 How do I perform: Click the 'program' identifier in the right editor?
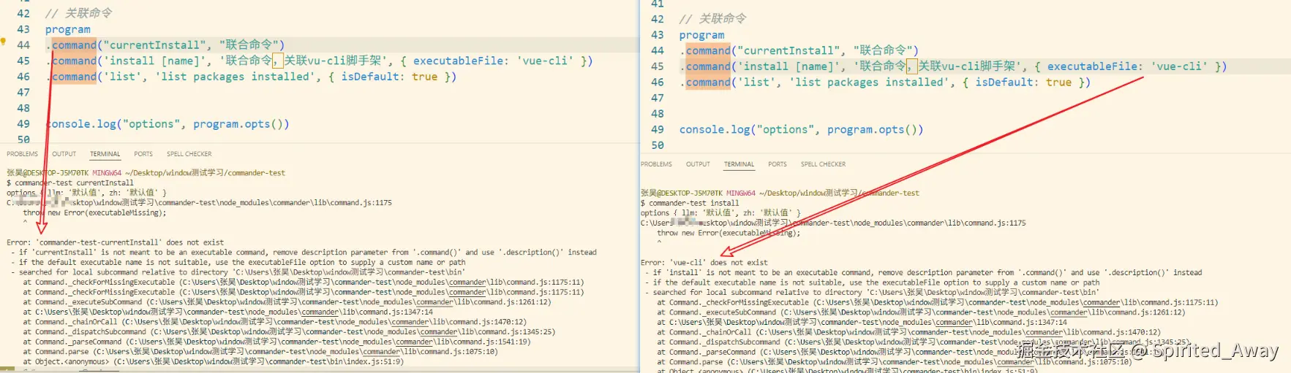701,35
